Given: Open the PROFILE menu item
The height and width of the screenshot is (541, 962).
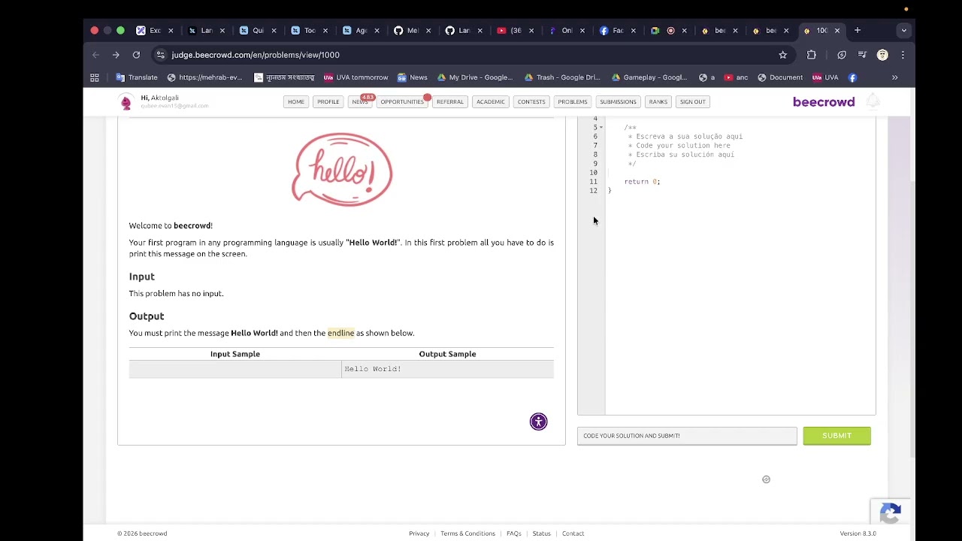Looking at the screenshot, I should [x=328, y=102].
